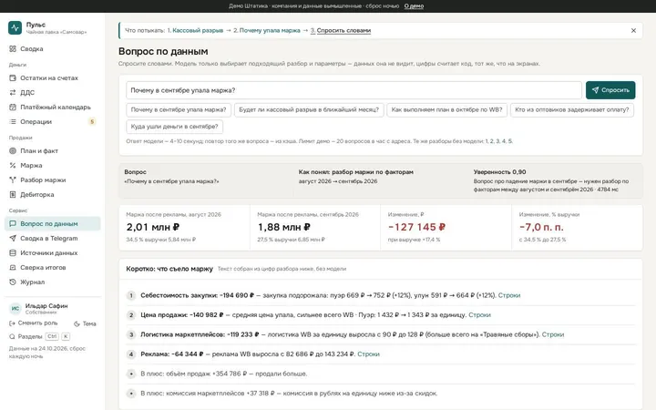This screenshot has width=656, height=410.
Task: Open ДДС arrows icon
Action: tap(13, 92)
